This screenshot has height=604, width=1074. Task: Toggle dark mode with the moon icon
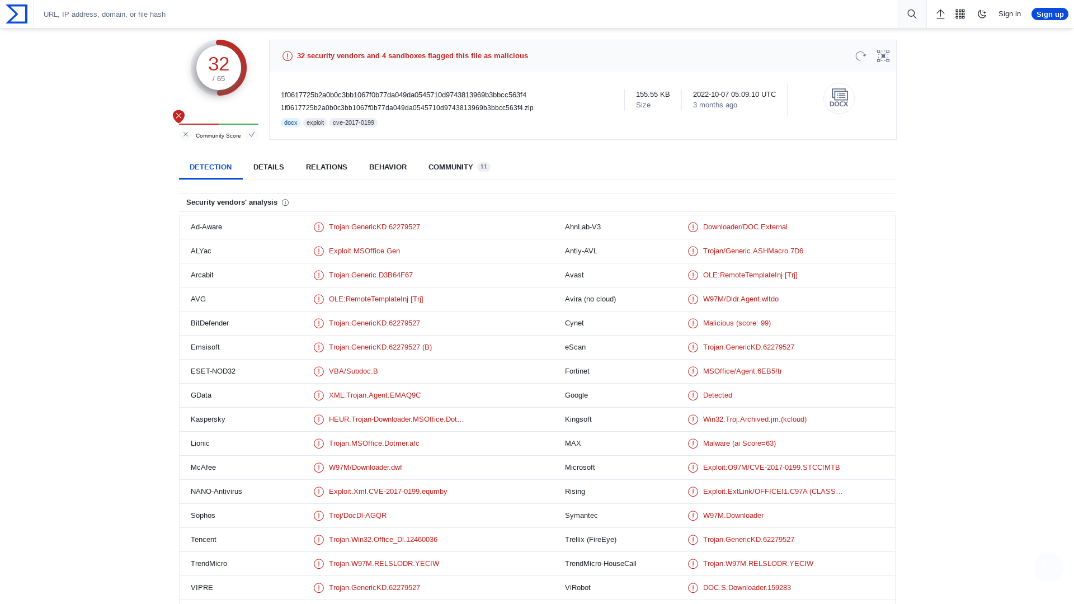[x=982, y=14]
